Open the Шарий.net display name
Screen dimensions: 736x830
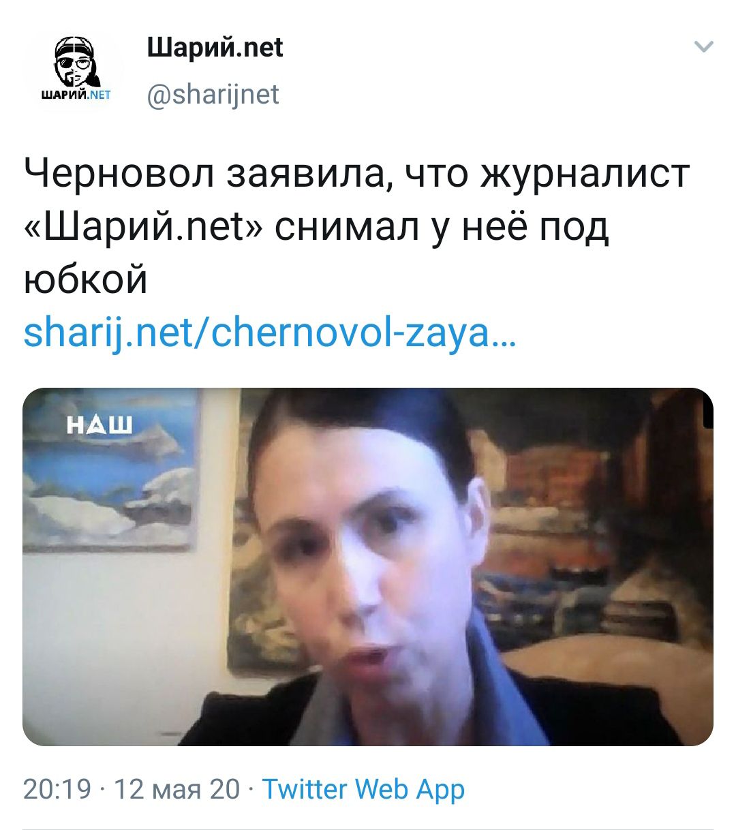coord(215,48)
